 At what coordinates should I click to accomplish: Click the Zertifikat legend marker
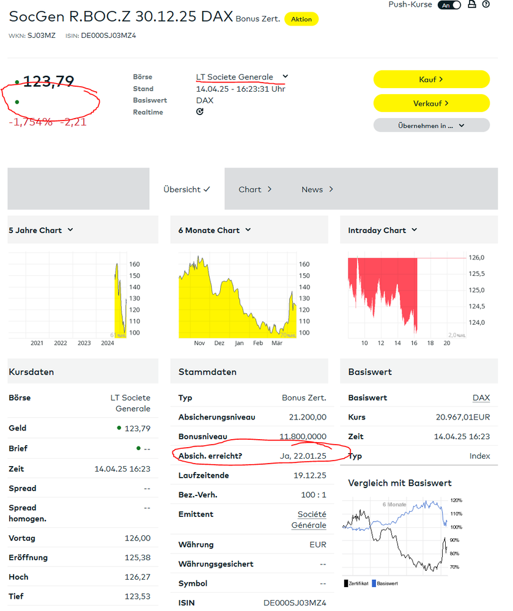(x=346, y=583)
